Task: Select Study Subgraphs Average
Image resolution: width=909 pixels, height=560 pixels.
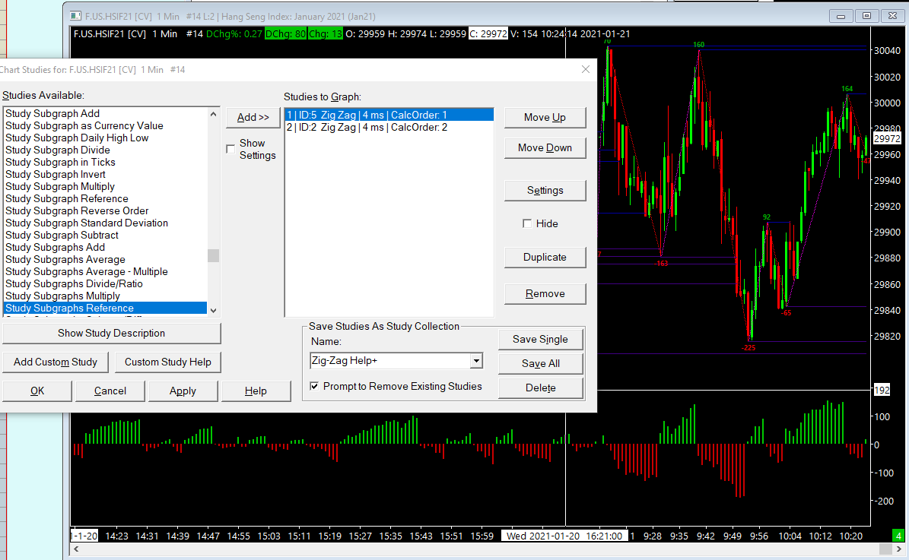Action: [x=105, y=259]
